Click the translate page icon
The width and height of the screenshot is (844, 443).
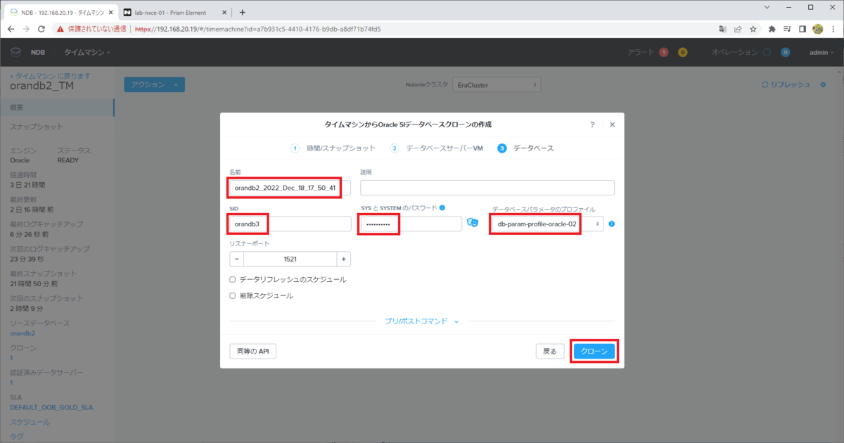coord(722,29)
